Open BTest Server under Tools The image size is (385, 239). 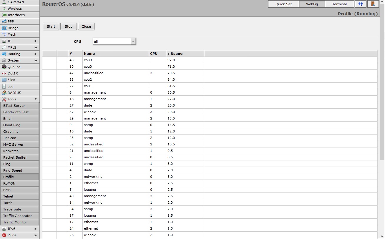point(19,106)
